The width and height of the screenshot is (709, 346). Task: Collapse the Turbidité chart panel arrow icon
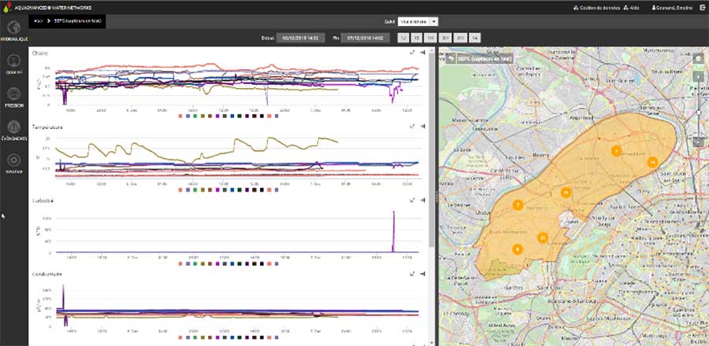tap(422, 200)
